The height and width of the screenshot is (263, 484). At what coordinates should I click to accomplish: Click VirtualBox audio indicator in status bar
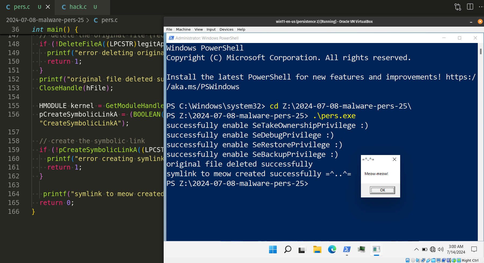[418, 260]
